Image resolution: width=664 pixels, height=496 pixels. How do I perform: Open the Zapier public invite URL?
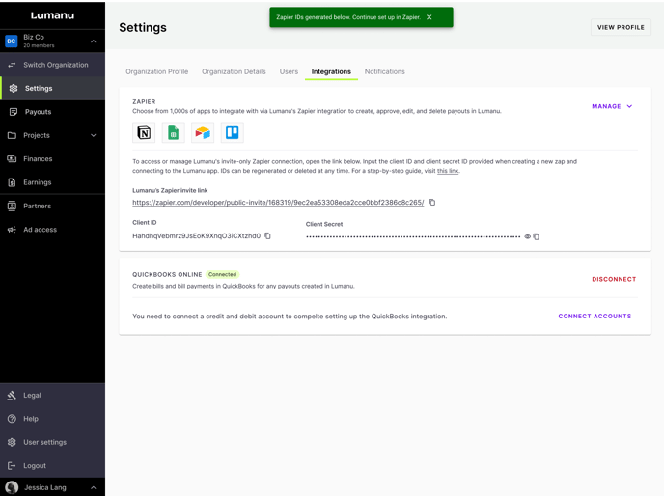[278, 203]
